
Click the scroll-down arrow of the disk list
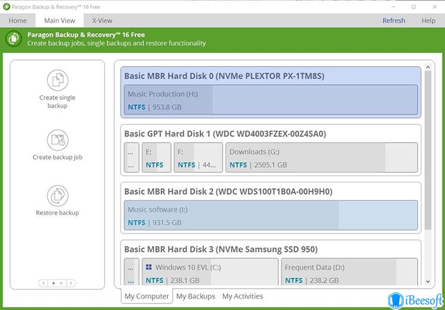428,281
